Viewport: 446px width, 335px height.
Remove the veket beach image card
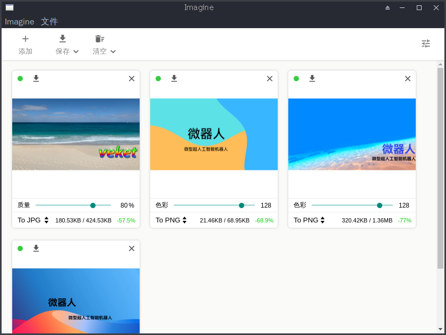[132, 79]
